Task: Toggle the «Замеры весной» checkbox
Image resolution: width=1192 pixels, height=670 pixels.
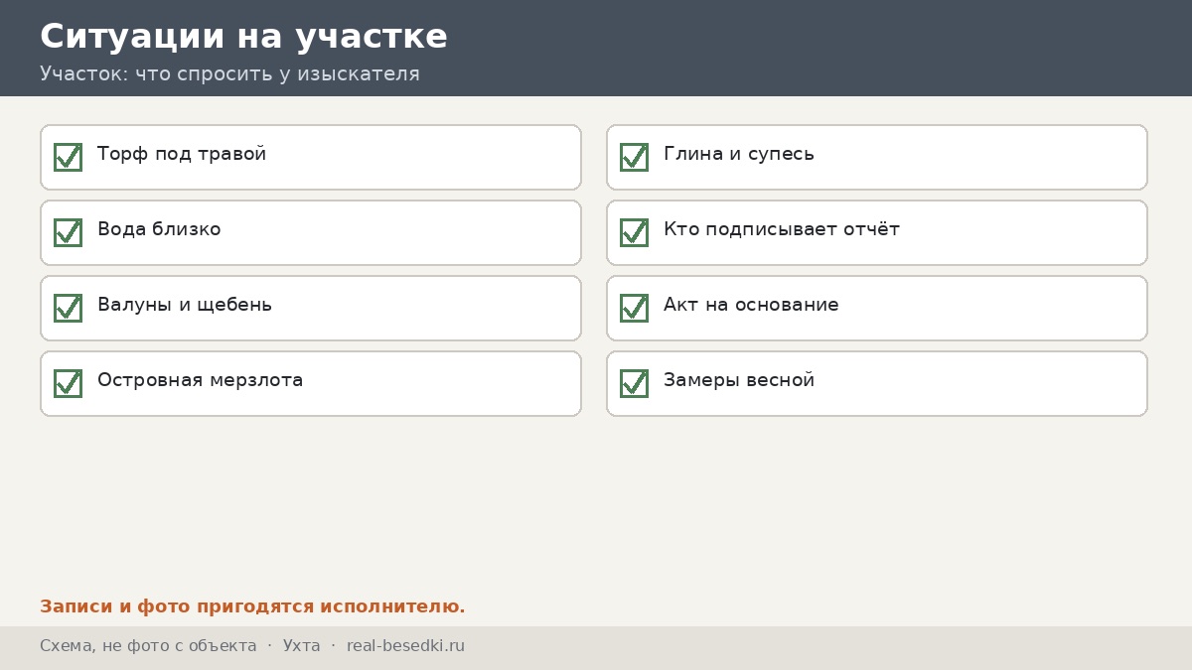Action: click(x=634, y=383)
